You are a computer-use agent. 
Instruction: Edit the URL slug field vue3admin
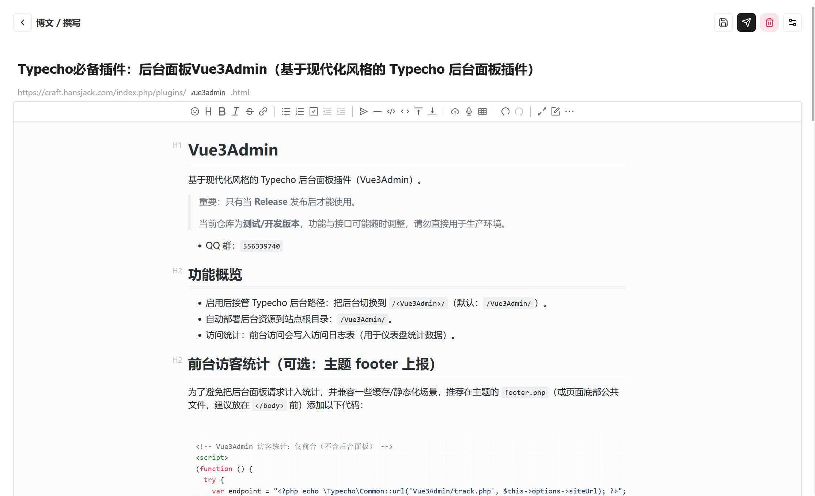coord(208,93)
